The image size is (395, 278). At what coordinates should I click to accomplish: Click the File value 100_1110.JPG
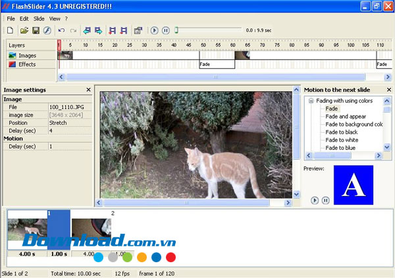coord(70,107)
